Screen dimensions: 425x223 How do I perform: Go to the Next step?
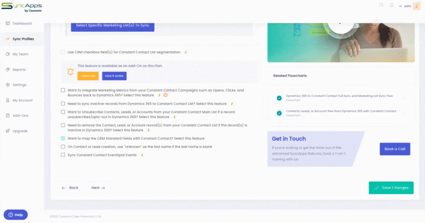(x=98, y=188)
